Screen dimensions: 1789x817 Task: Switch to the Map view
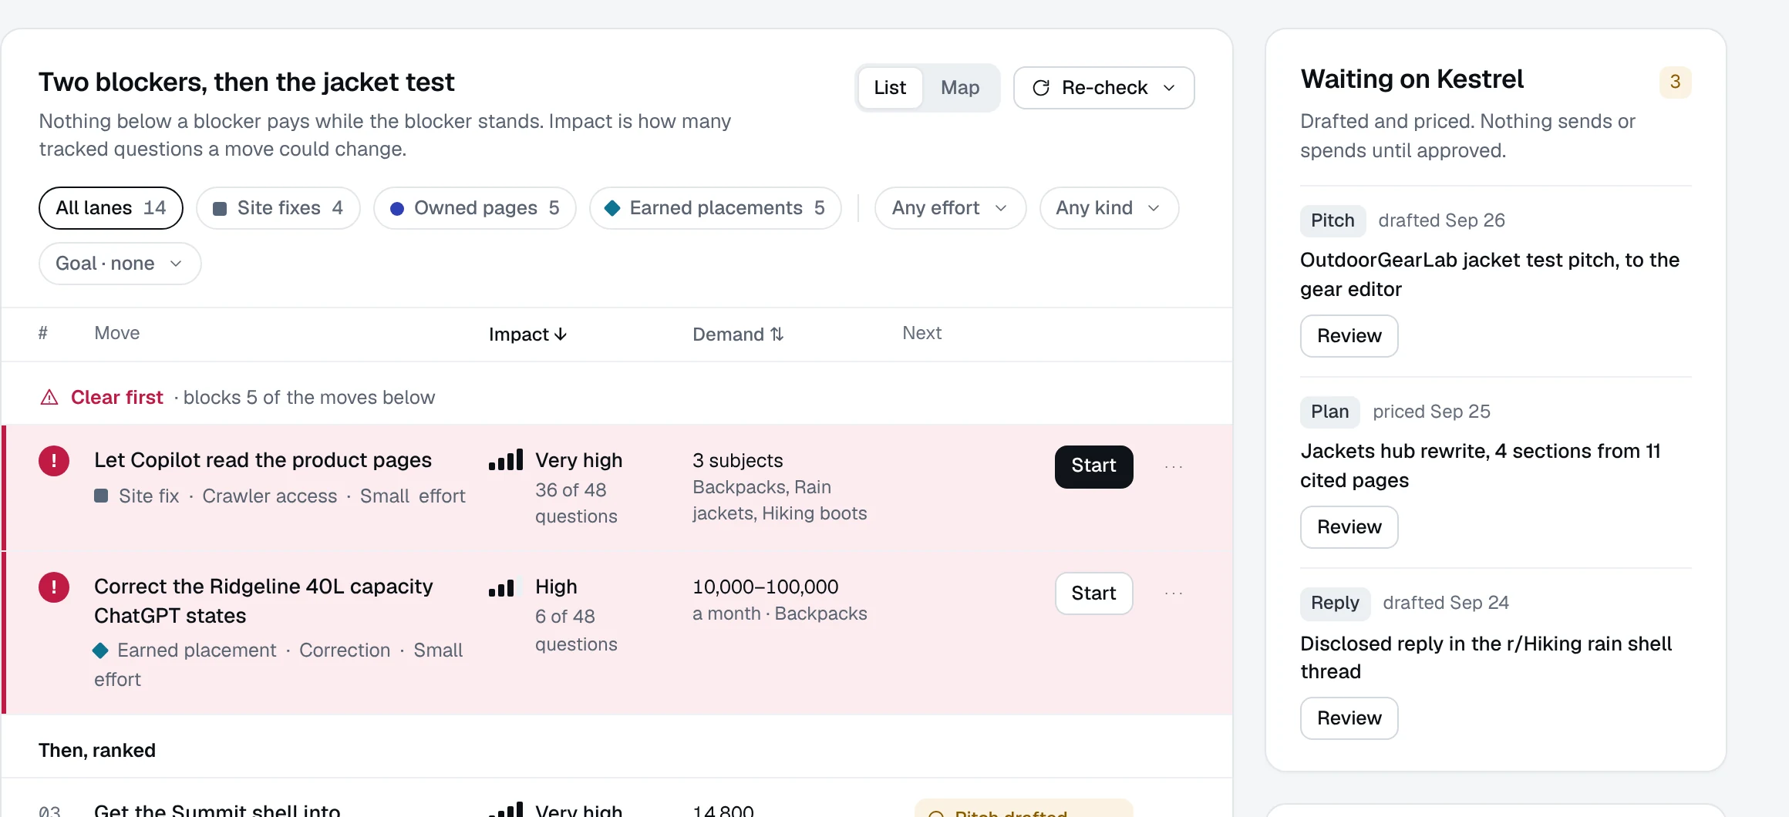960,88
